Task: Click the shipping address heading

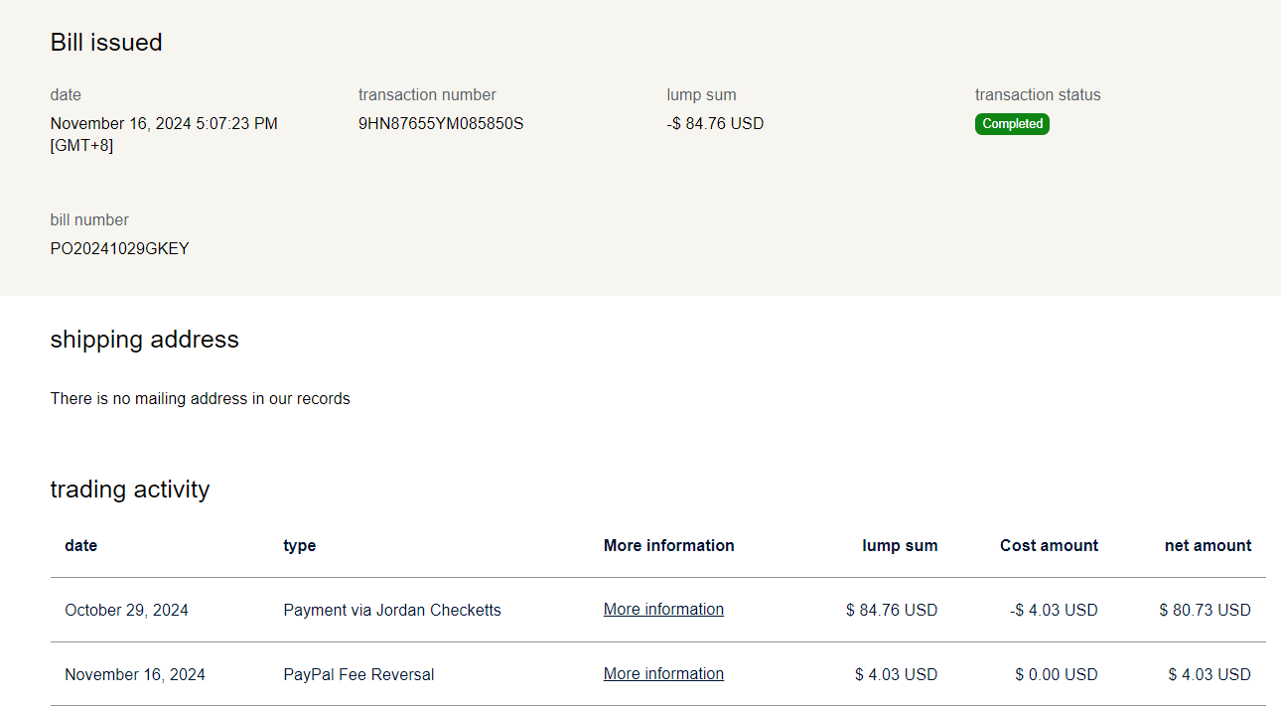Action: pyautogui.click(x=144, y=340)
